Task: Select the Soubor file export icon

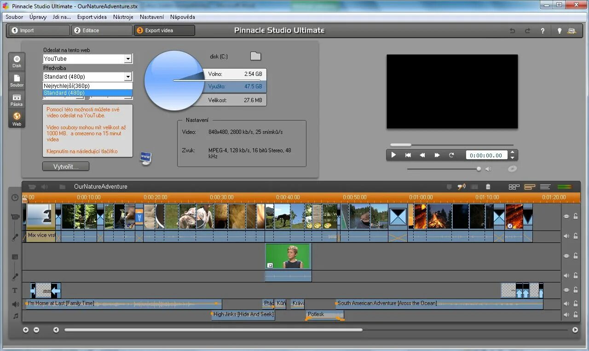Action: [17, 81]
